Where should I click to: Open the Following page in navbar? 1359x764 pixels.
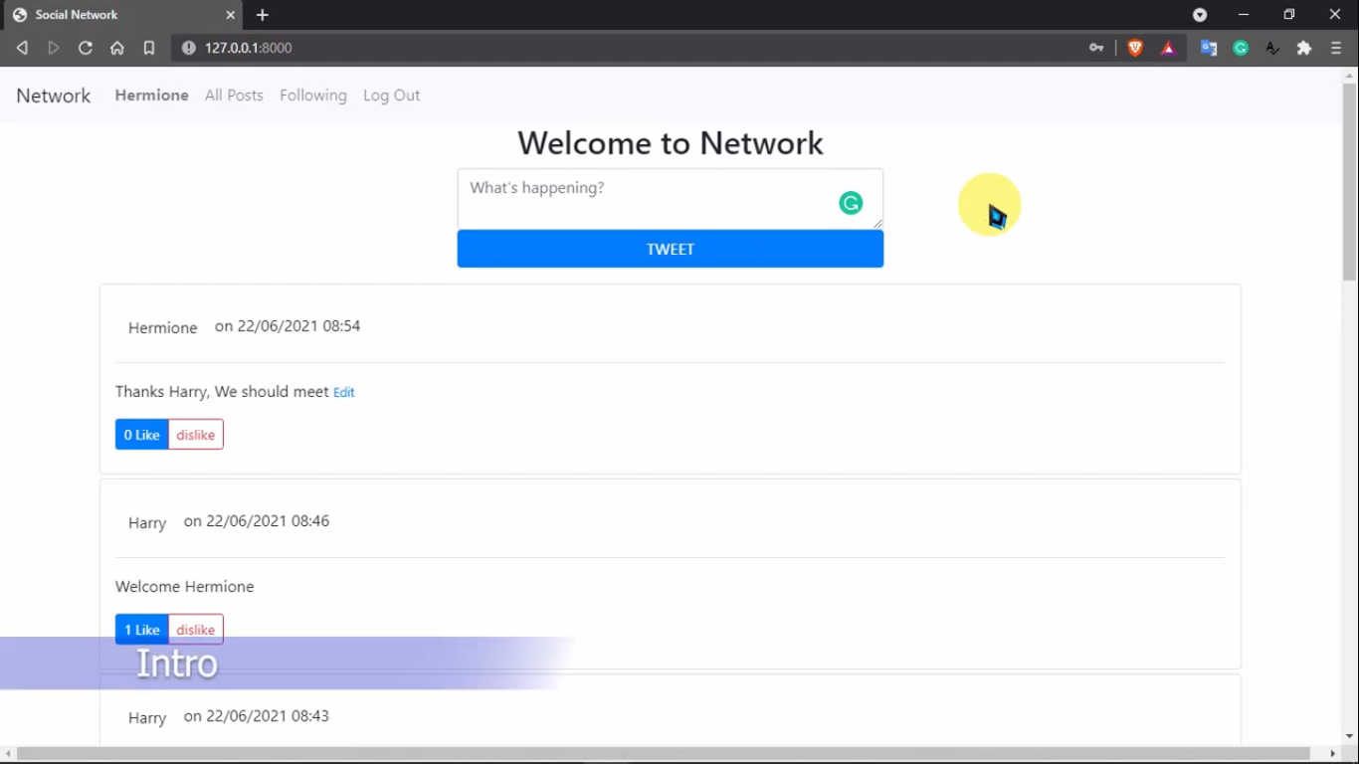tap(313, 95)
